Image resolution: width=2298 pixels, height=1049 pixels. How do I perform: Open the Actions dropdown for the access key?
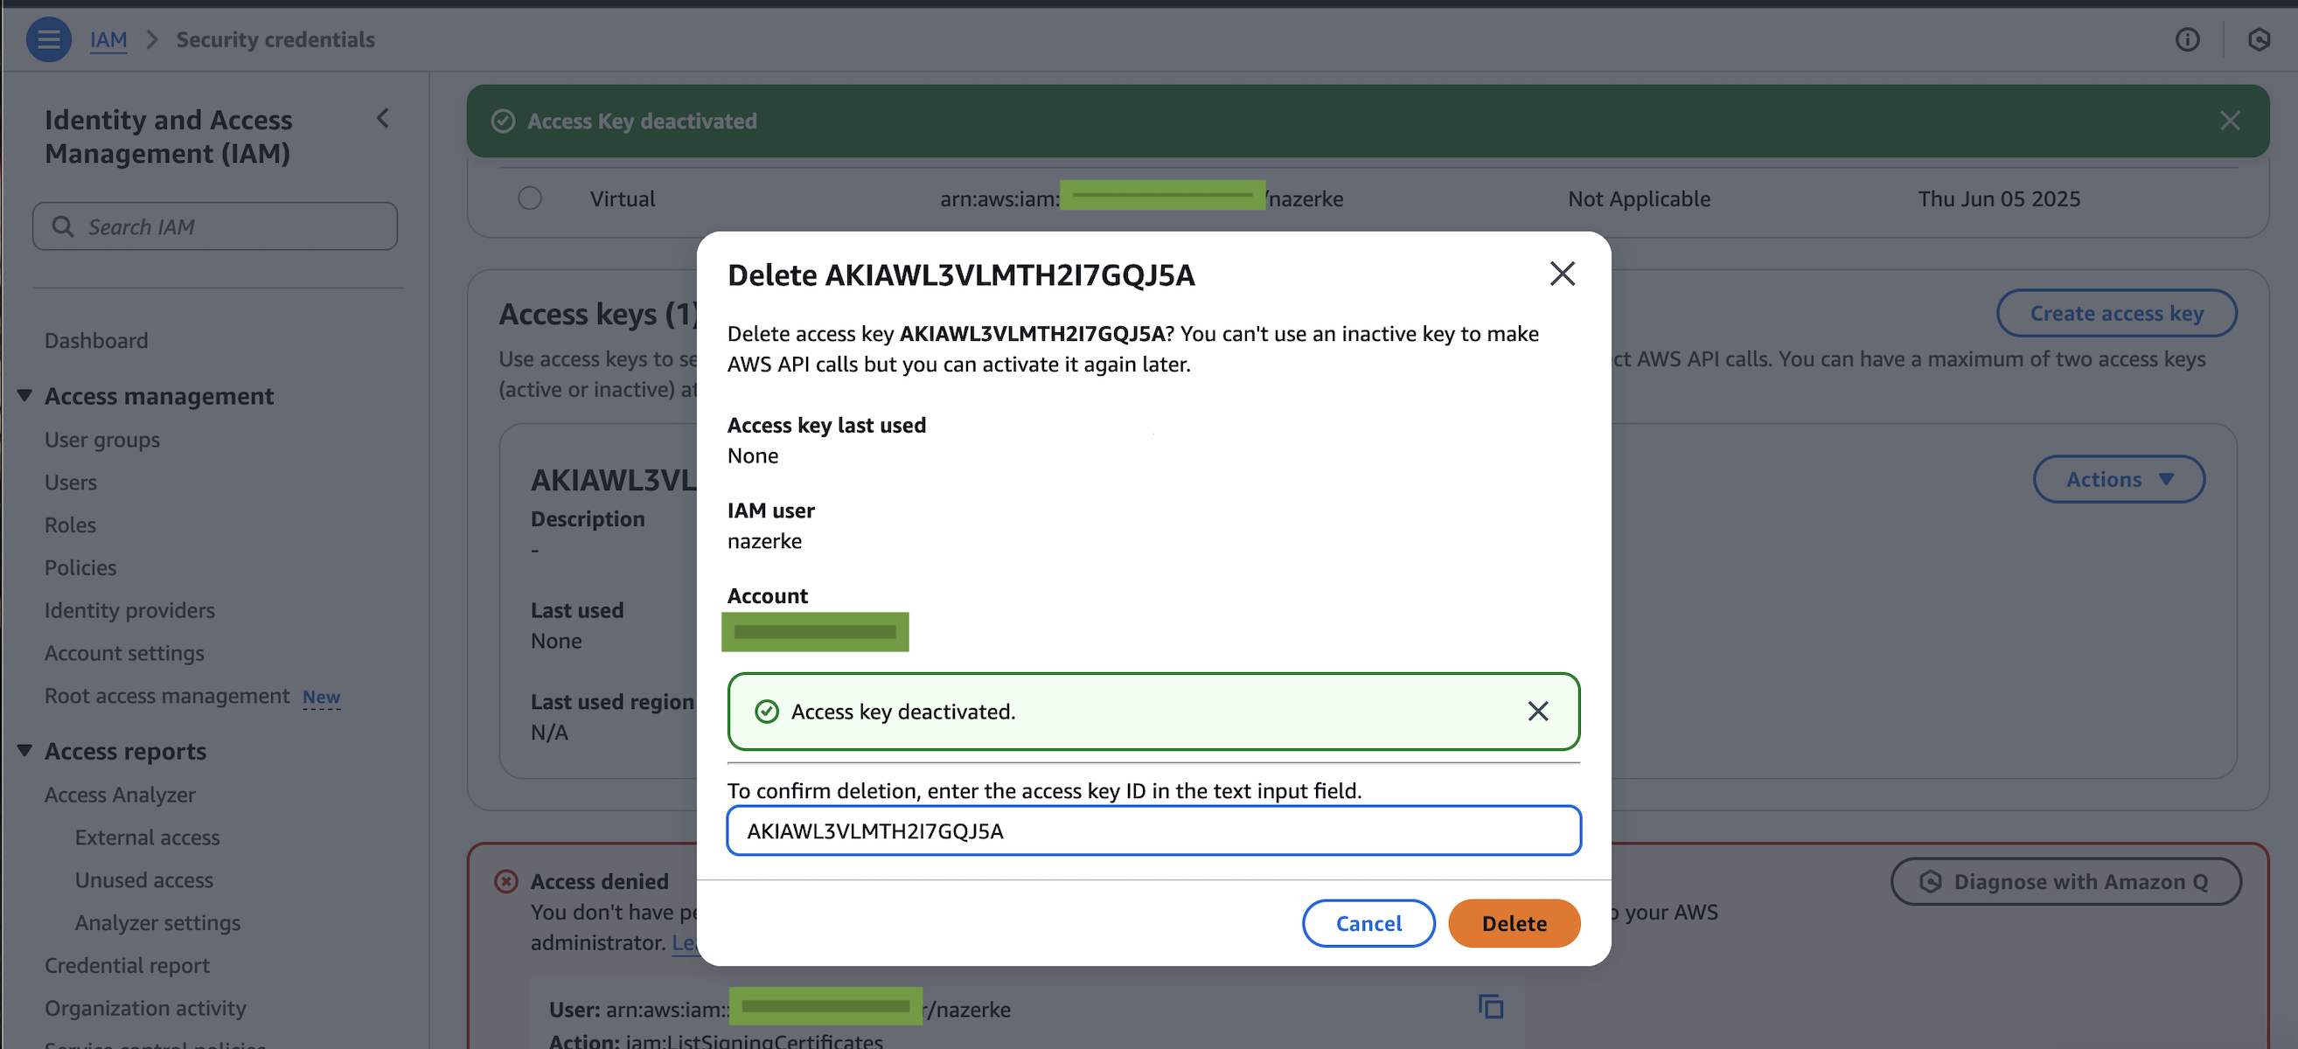click(2119, 479)
